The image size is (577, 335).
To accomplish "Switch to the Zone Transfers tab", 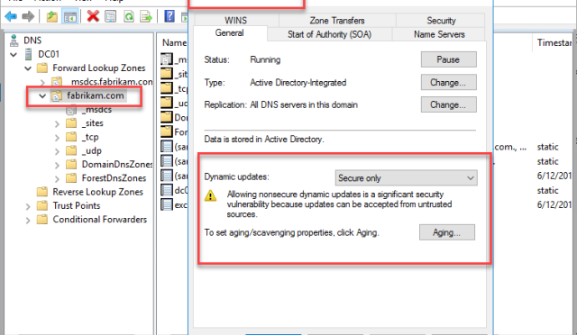I will coord(337,20).
